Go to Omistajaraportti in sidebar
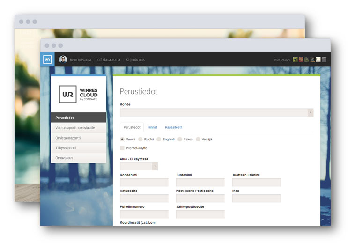Image resolution: width=355 pixels, height=250 pixels. point(78,138)
